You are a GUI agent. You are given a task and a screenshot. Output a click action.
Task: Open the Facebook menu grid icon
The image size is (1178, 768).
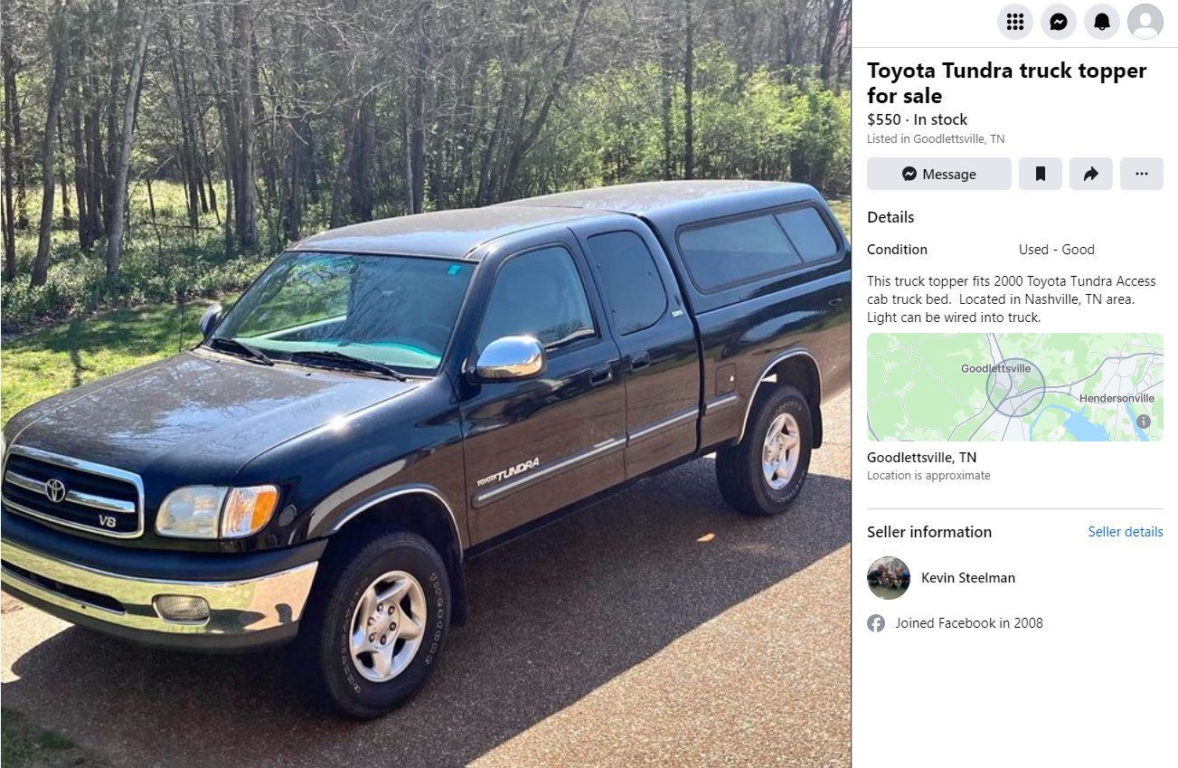pyautogui.click(x=1014, y=22)
